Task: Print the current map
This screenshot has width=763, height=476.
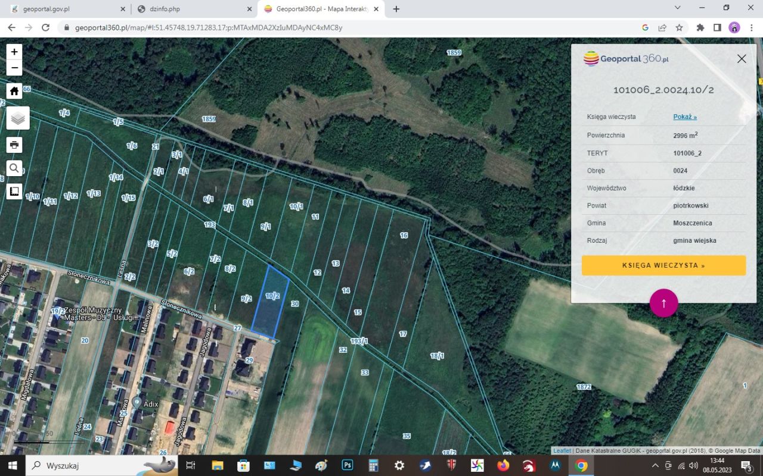Action: click(14, 145)
